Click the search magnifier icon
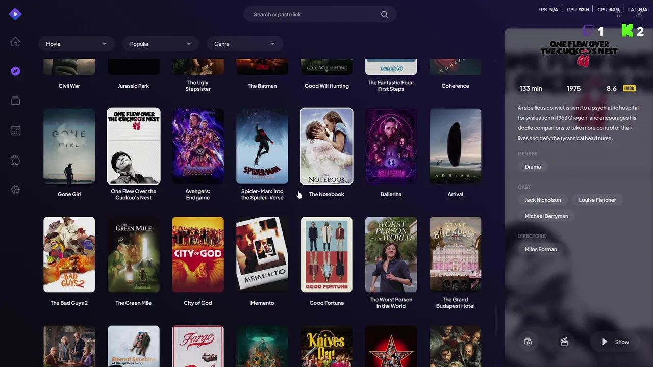The width and height of the screenshot is (653, 367). 385,14
